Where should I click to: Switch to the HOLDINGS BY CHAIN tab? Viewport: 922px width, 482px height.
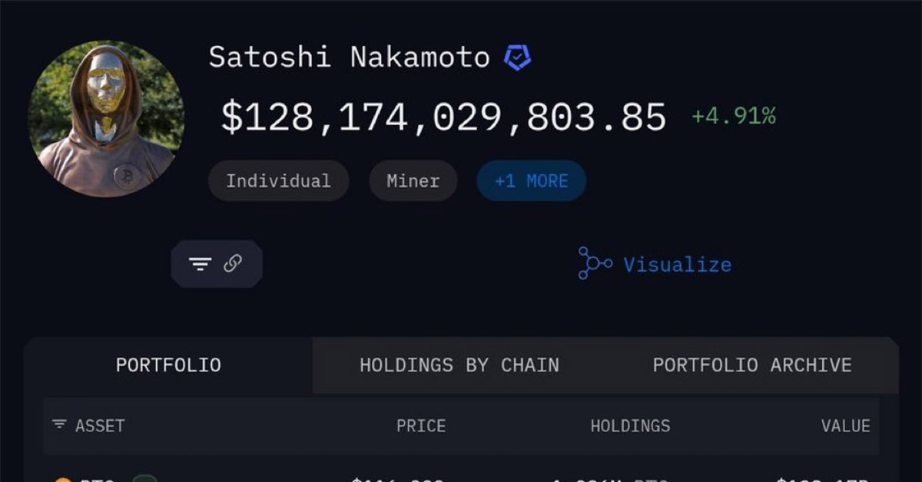point(458,365)
